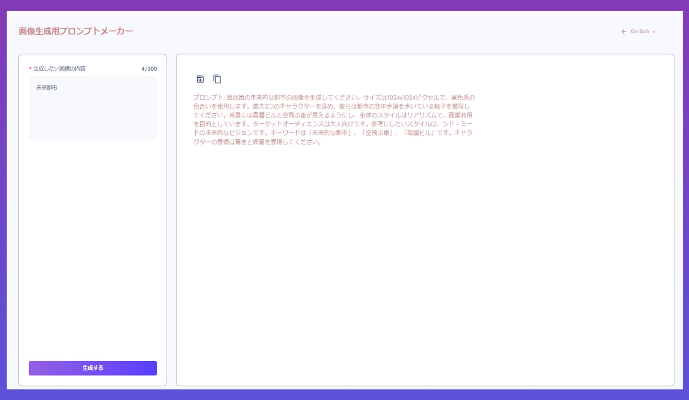
Task: Click the 「空飛ぶ車」 keyword in the output
Action: tap(377, 133)
